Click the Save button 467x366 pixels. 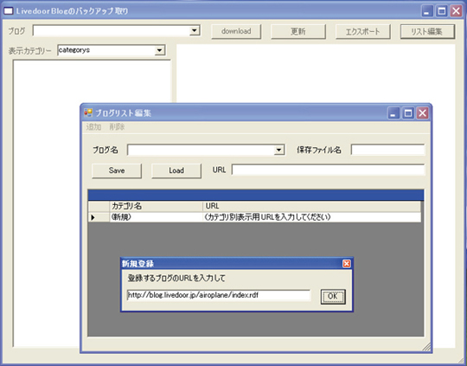tap(117, 170)
